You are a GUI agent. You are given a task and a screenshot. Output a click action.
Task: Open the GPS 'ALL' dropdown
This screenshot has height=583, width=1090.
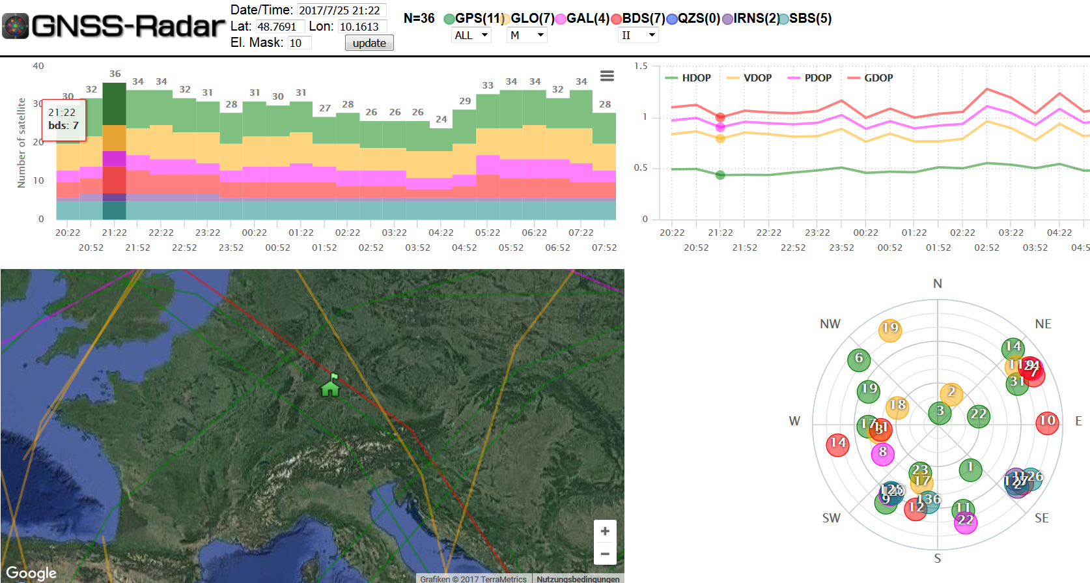(471, 35)
